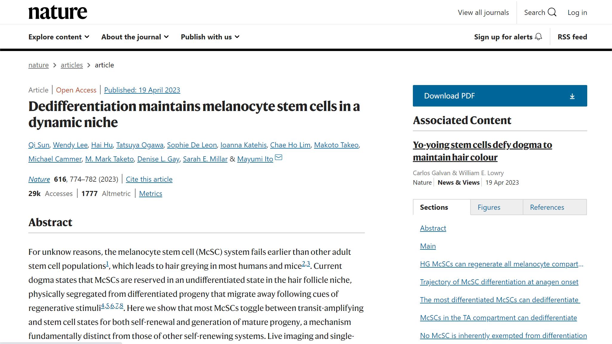Open the nature logo home page

[x=58, y=12]
